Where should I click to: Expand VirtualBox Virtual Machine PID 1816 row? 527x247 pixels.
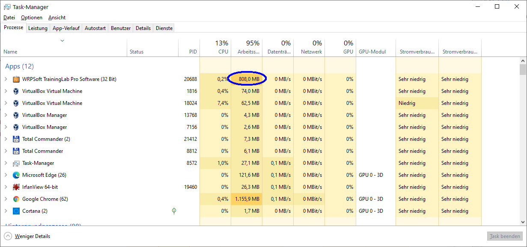point(6,91)
